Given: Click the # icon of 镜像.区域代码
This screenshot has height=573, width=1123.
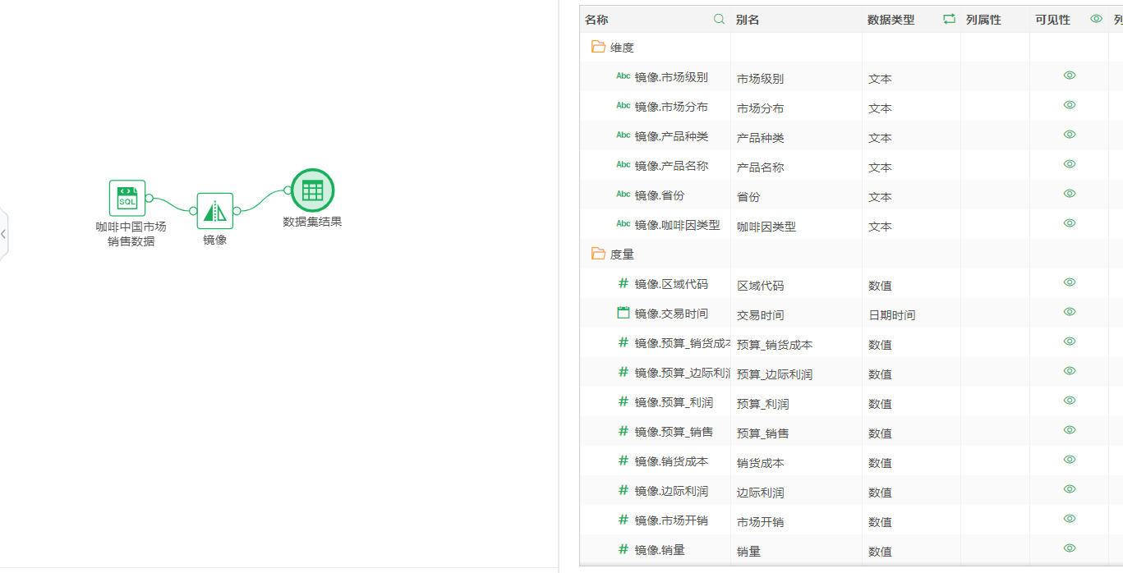Looking at the screenshot, I should tap(624, 283).
